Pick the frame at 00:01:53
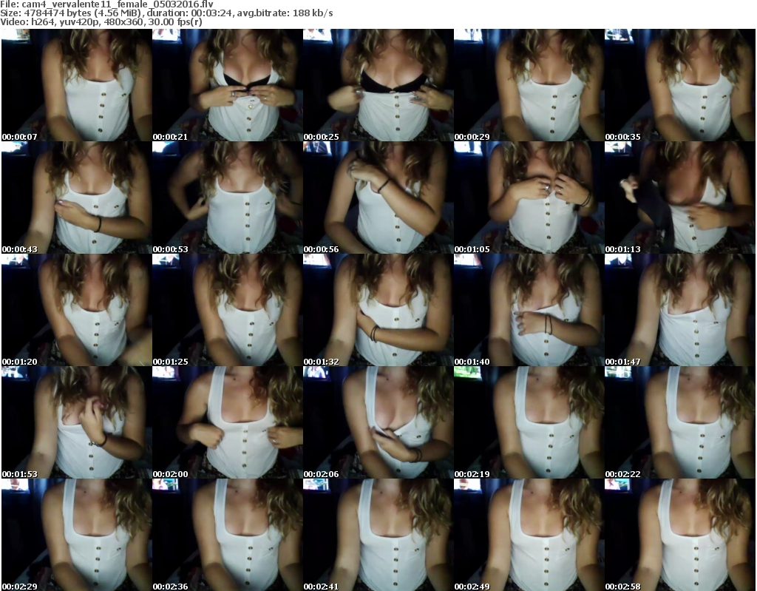The image size is (757, 591). coord(77,422)
